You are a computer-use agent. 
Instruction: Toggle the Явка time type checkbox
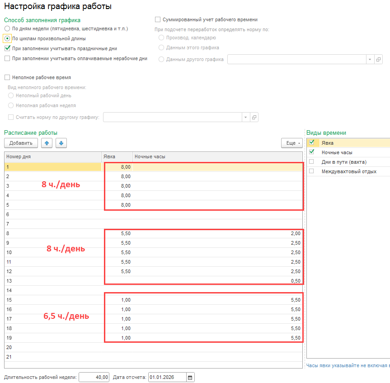click(311, 142)
